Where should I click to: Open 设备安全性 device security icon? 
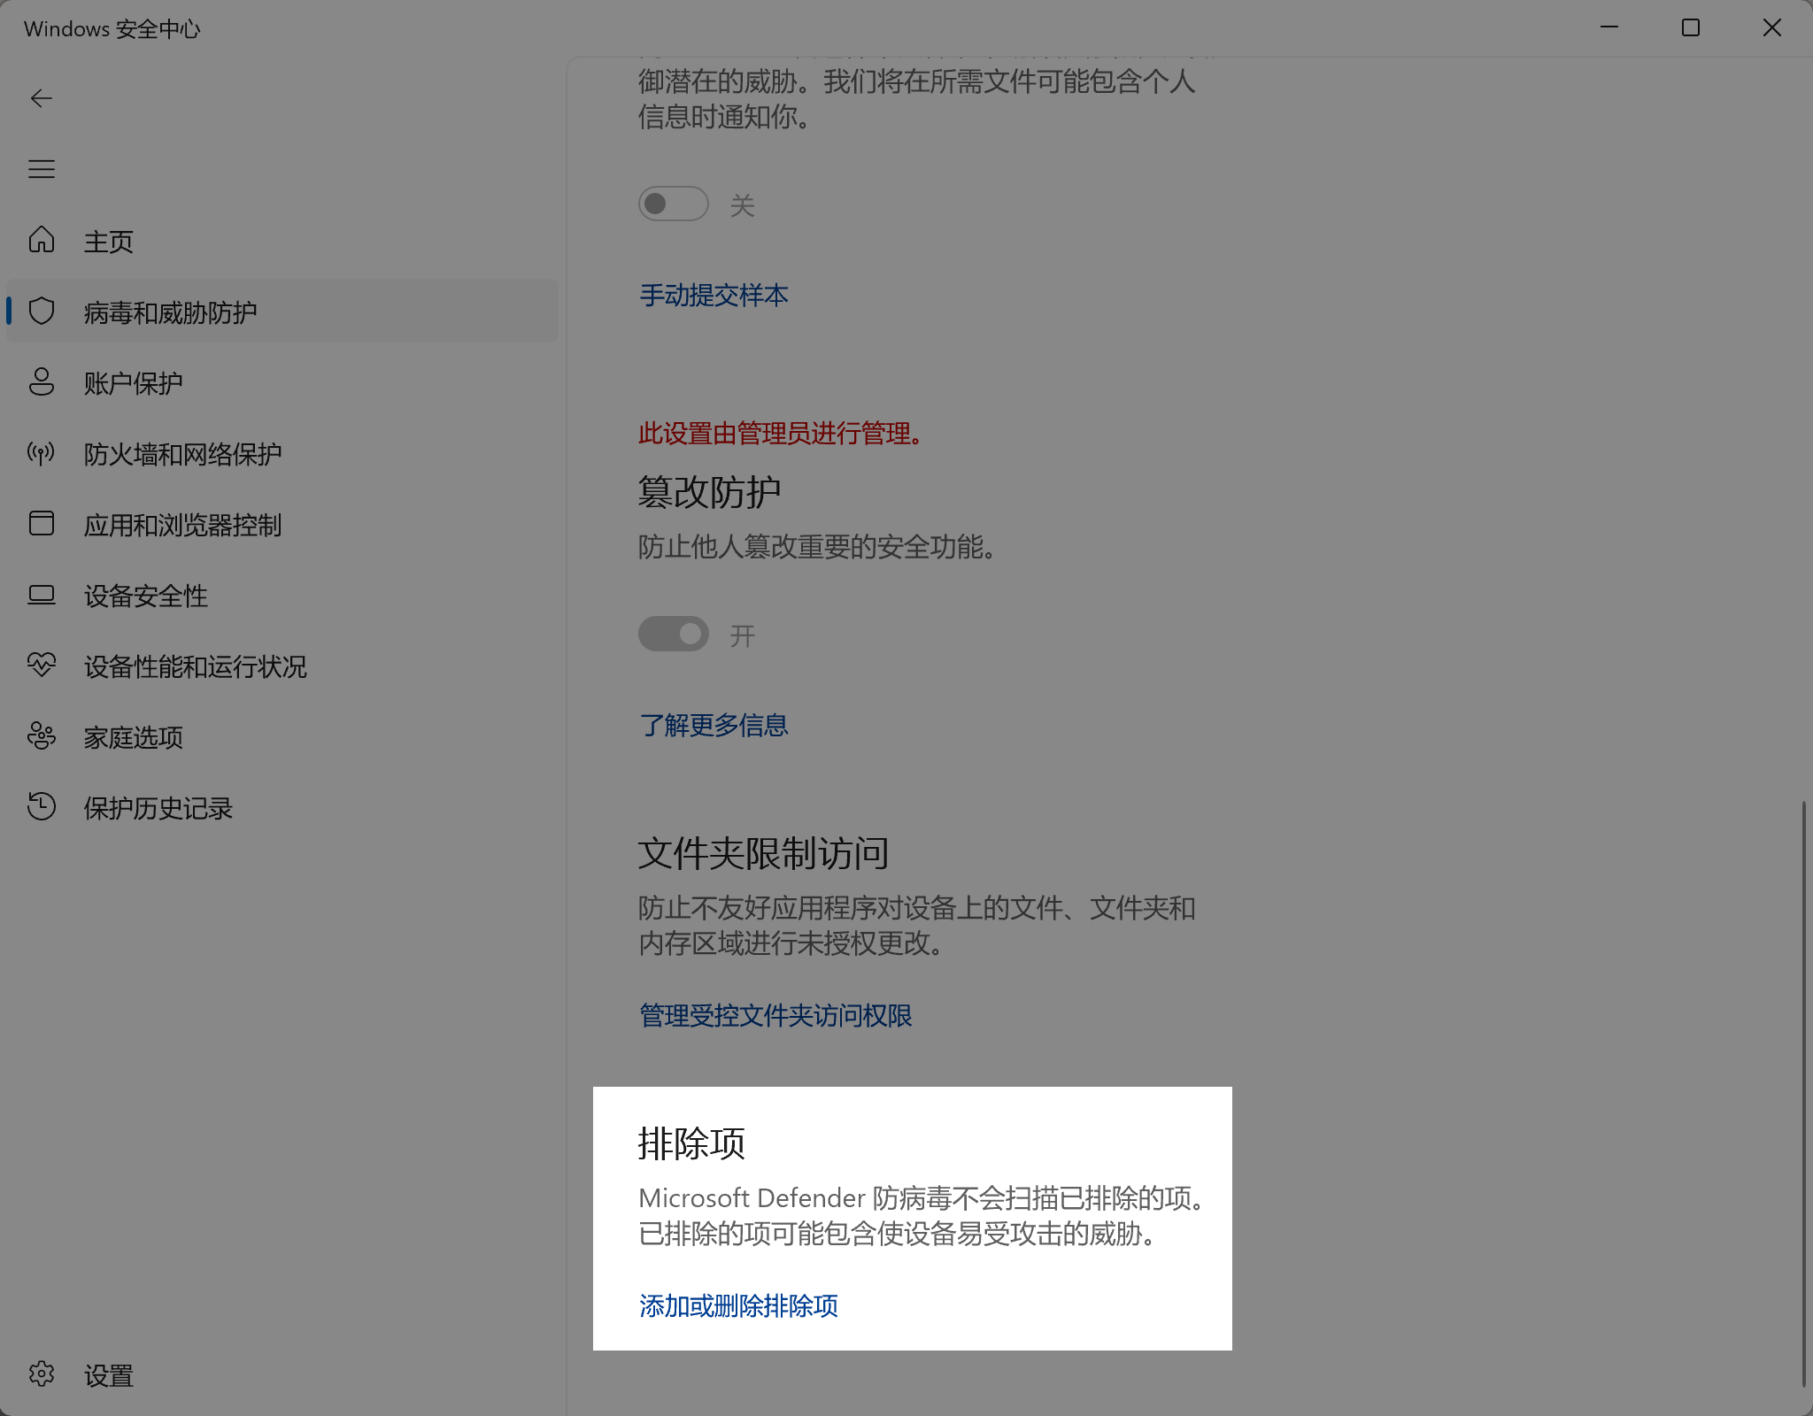click(41, 596)
